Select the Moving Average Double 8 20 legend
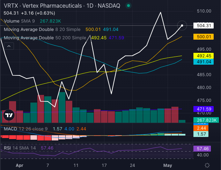221x170 pixels. [x=42, y=30]
